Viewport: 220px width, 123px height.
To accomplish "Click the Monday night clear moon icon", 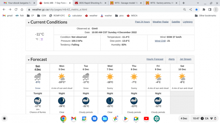I will point(62,101).
